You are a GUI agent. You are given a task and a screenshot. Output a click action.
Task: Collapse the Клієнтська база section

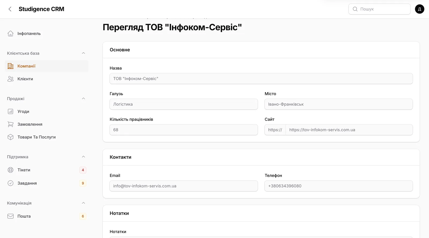(x=83, y=53)
